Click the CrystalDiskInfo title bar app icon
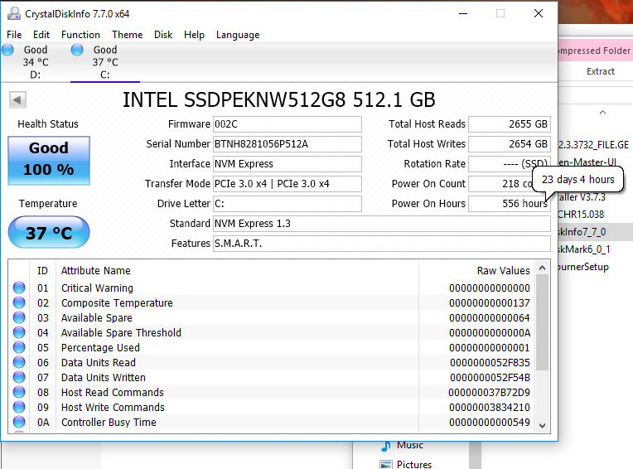This screenshot has height=469, width=633. tap(11, 14)
